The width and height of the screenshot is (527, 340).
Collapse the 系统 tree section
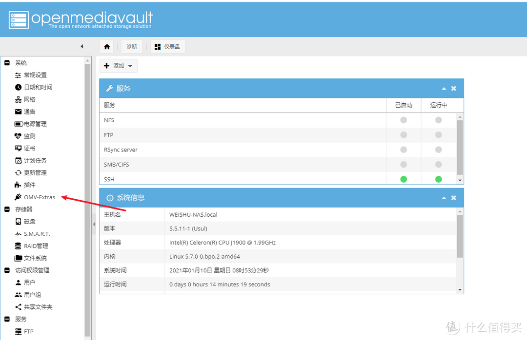[7, 63]
